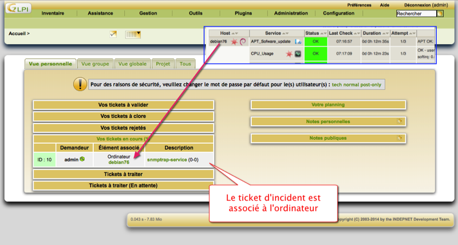Click the checkmark icon beside Accueil

click(113, 34)
